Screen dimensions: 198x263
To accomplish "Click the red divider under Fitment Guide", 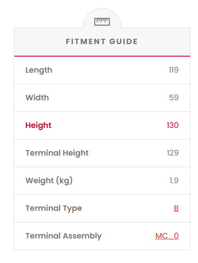I will coord(102,56).
